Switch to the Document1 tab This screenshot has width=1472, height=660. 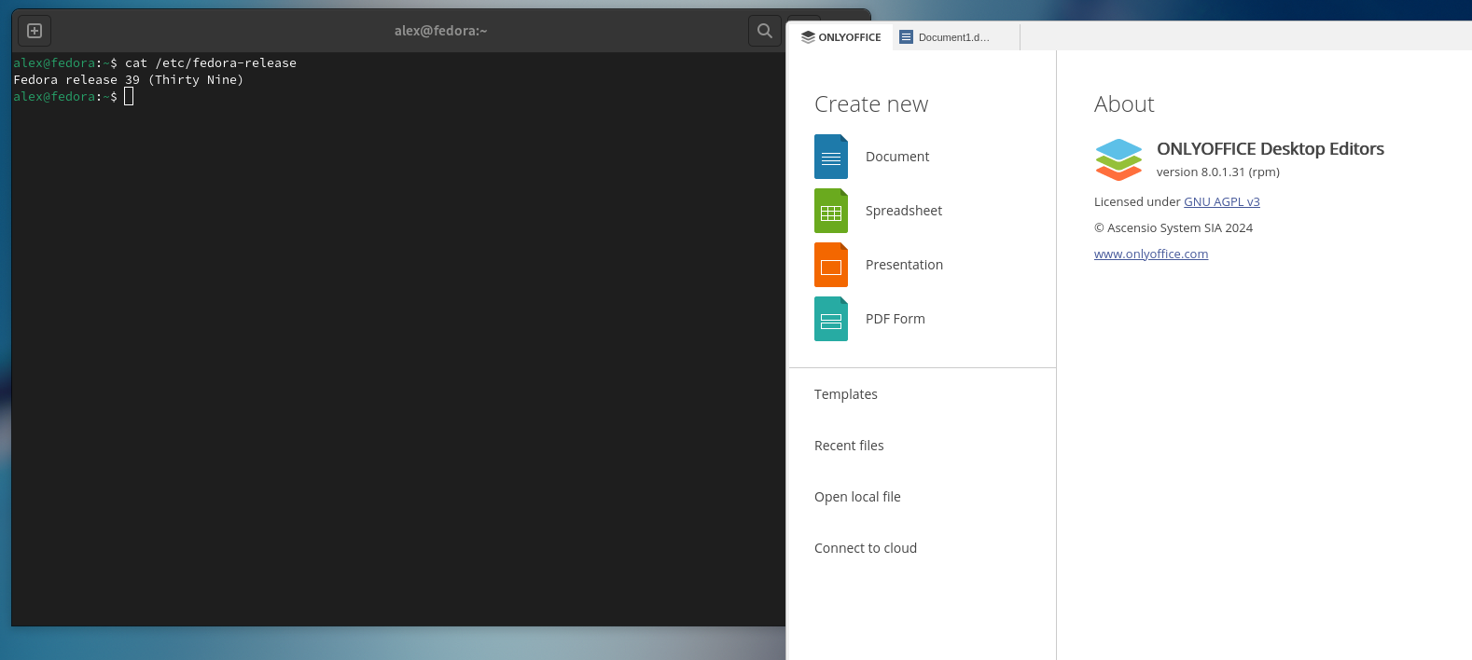click(x=955, y=37)
